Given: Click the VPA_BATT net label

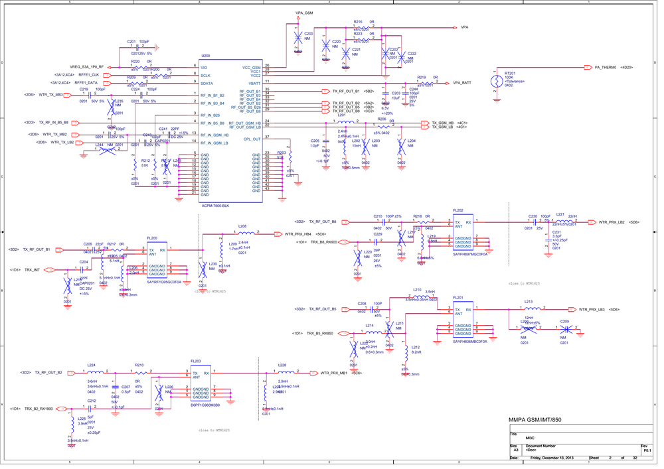Looking at the screenshot, I should [462, 83].
